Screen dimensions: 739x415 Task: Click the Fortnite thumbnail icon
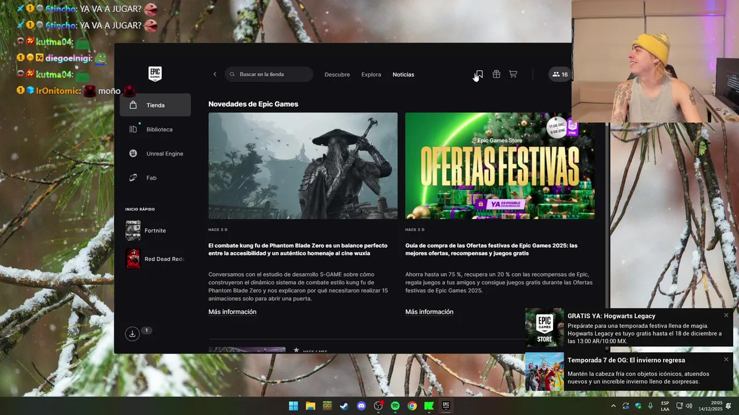[x=133, y=231]
